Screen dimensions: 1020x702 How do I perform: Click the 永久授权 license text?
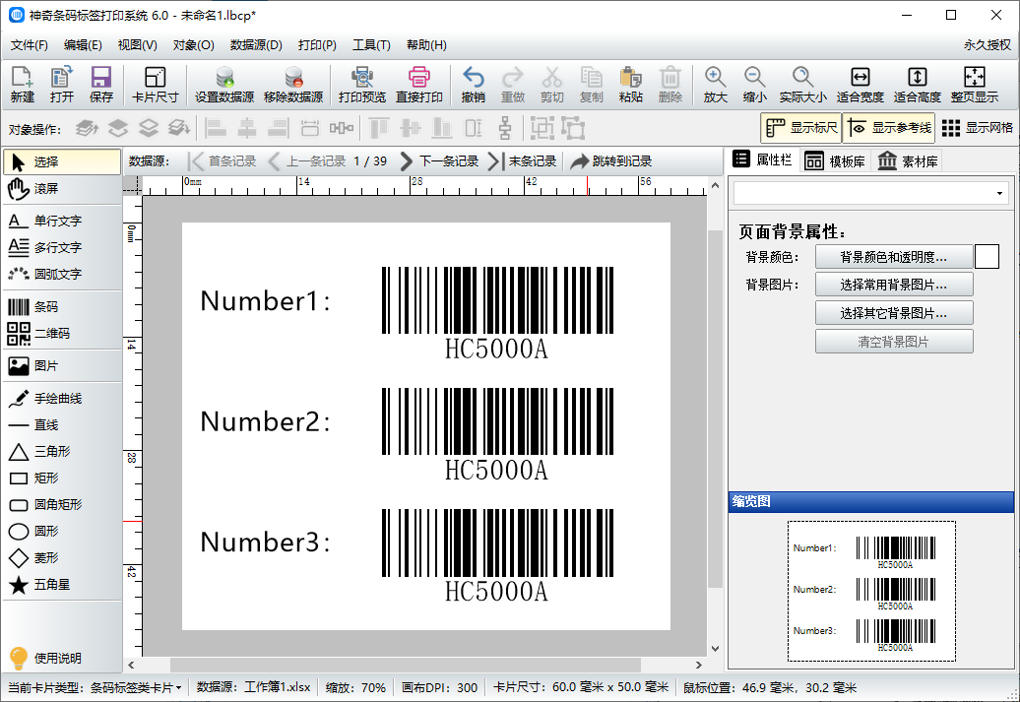pyautogui.click(x=988, y=44)
